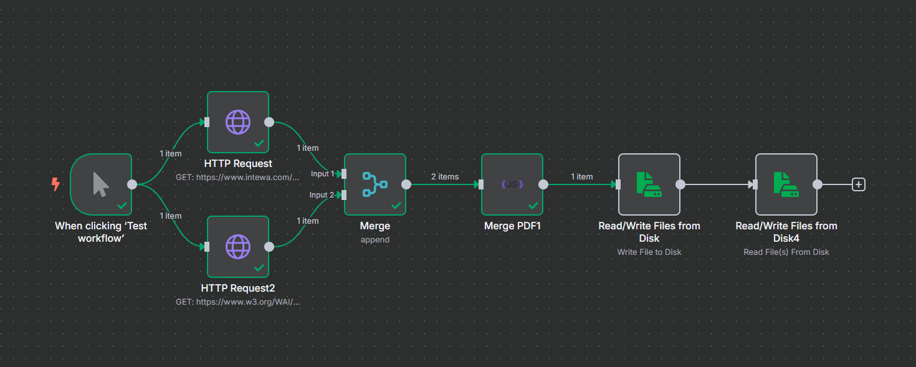This screenshot has height=367, width=916.
Task: Click the HTTP Request globe node icon
Action: click(x=237, y=122)
